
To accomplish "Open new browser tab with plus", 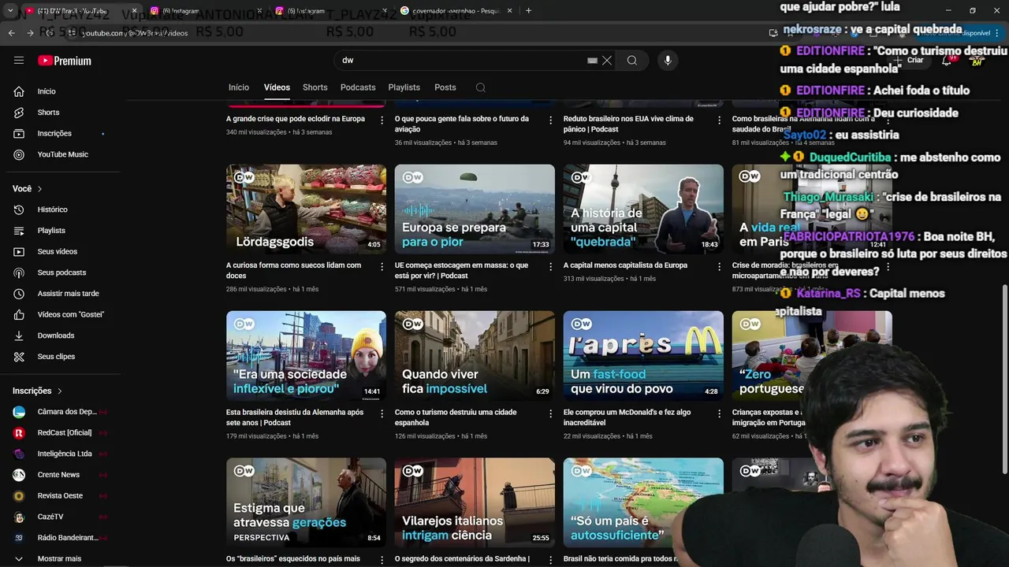I will click(x=528, y=11).
